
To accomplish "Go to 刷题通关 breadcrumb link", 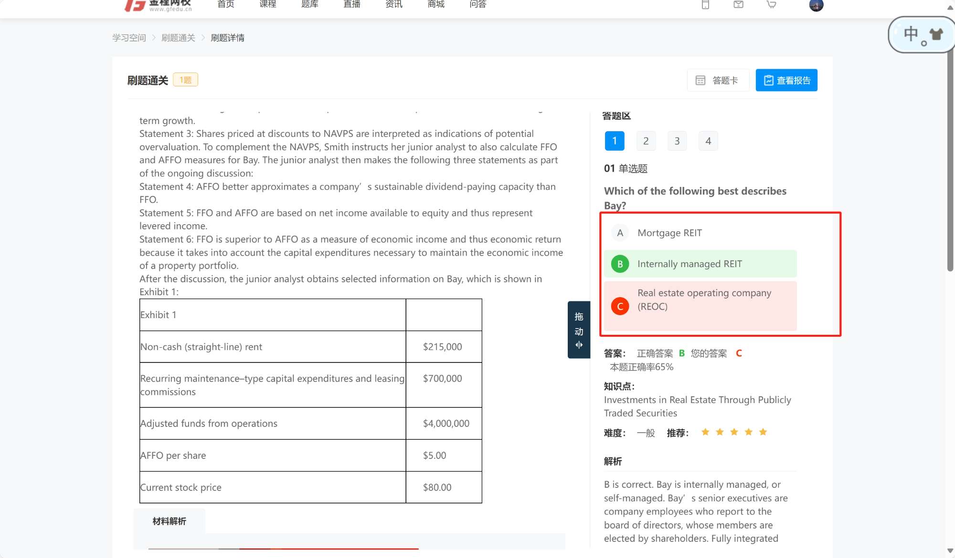I will tap(178, 38).
